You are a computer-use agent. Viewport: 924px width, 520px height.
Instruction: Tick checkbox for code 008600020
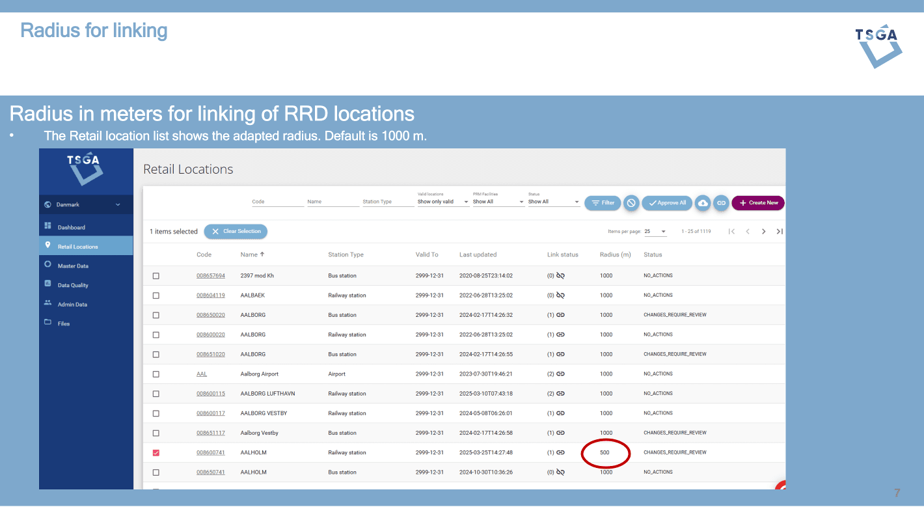pos(156,335)
